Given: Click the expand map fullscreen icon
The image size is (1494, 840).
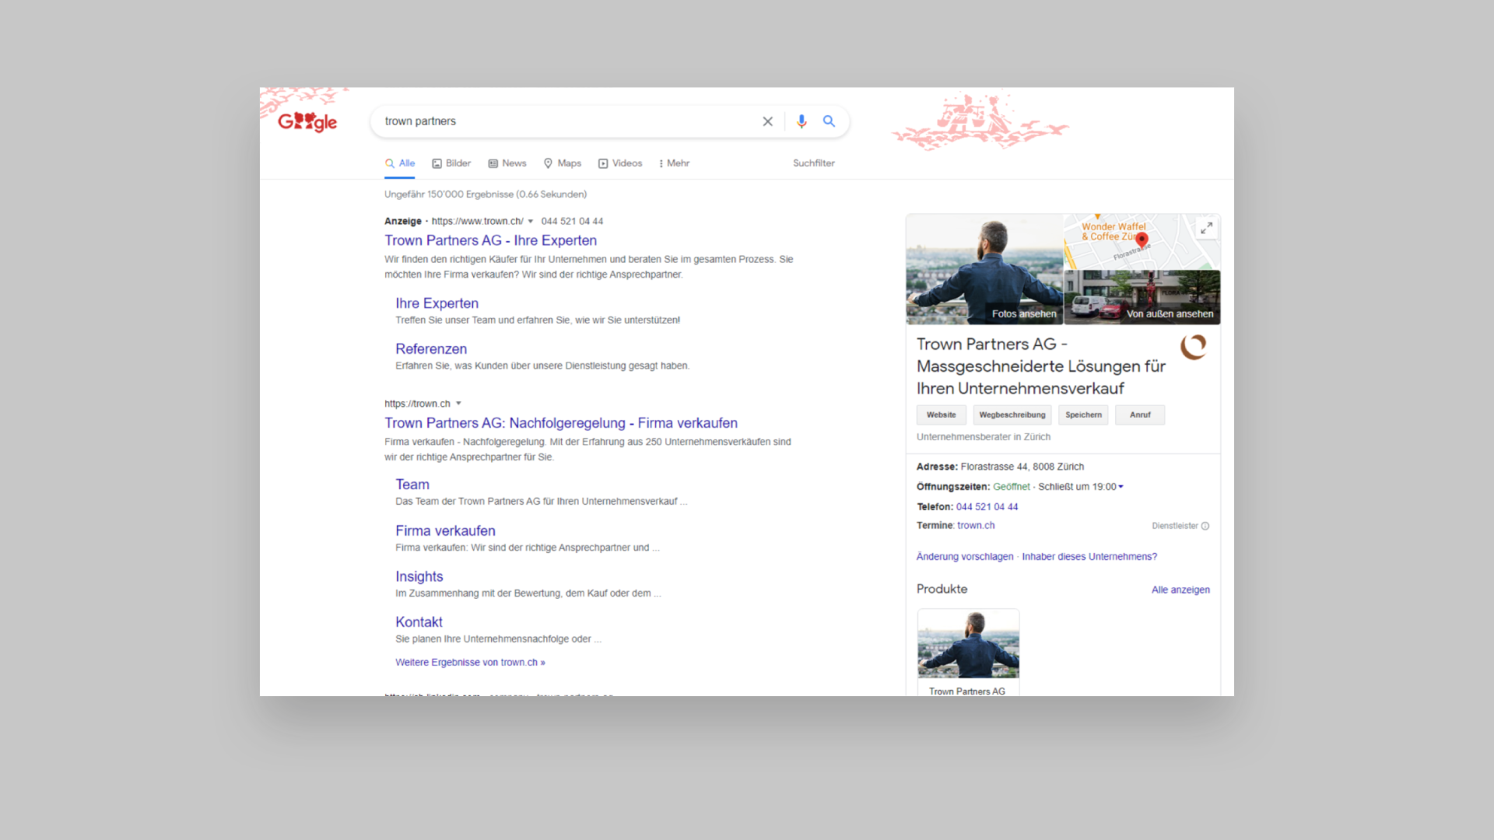Looking at the screenshot, I should tap(1207, 226).
